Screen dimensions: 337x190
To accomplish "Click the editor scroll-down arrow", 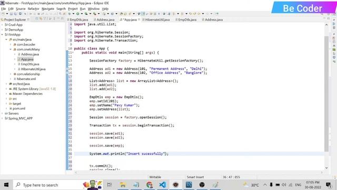I will (x=326, y=168).
